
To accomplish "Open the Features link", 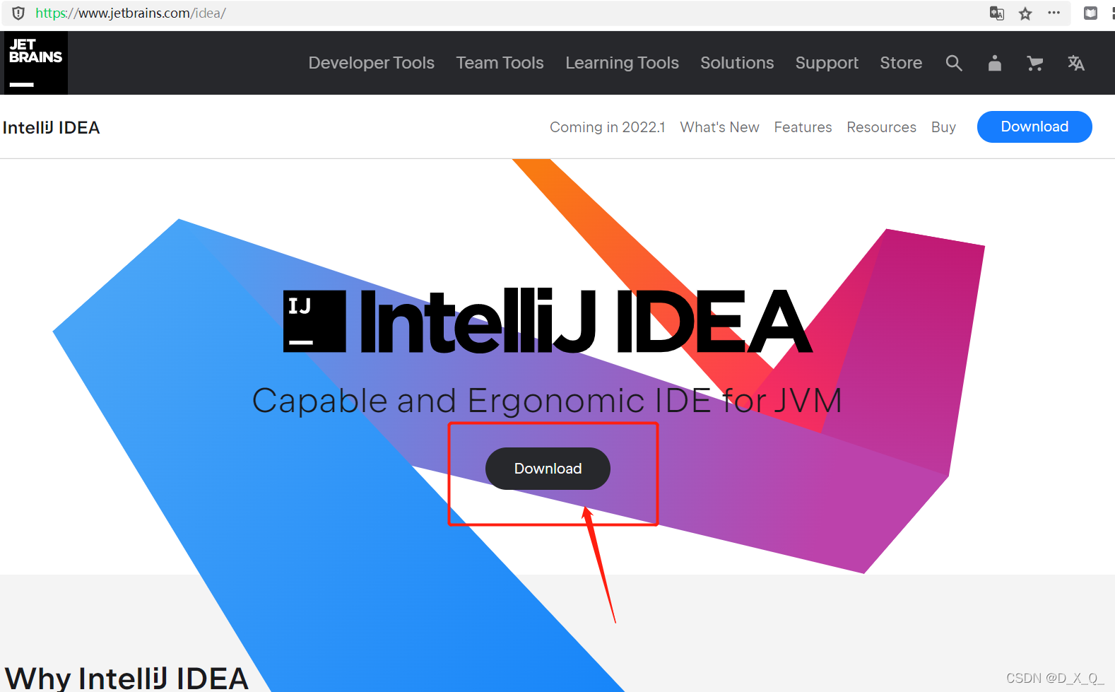I will (803, 127).
